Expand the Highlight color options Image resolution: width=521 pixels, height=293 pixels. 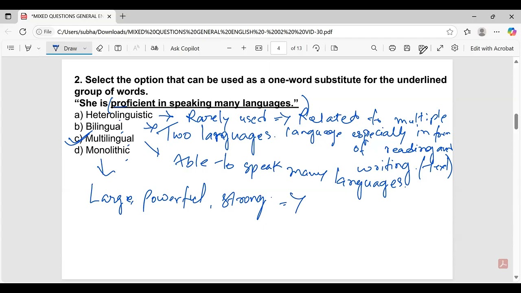tap(39, 48)
